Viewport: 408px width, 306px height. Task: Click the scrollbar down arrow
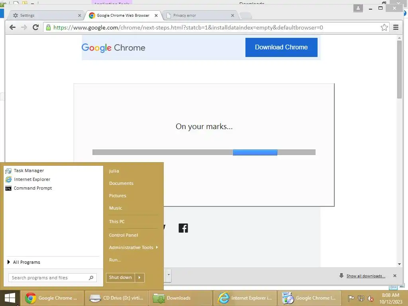(x=399, y=264)
